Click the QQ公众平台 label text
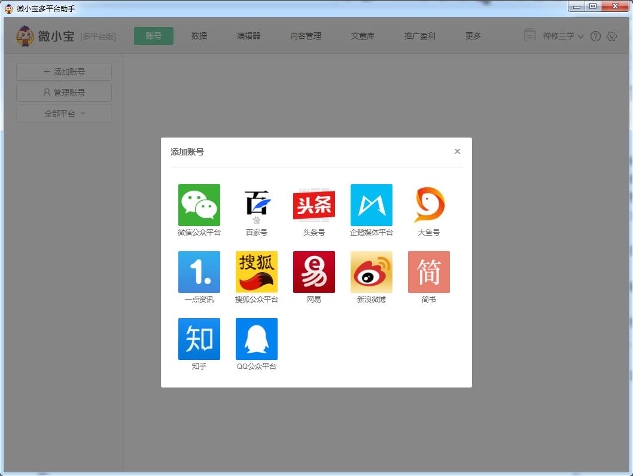 tap(256, 367)
